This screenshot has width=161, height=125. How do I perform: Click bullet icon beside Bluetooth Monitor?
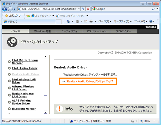coord(9,109)
